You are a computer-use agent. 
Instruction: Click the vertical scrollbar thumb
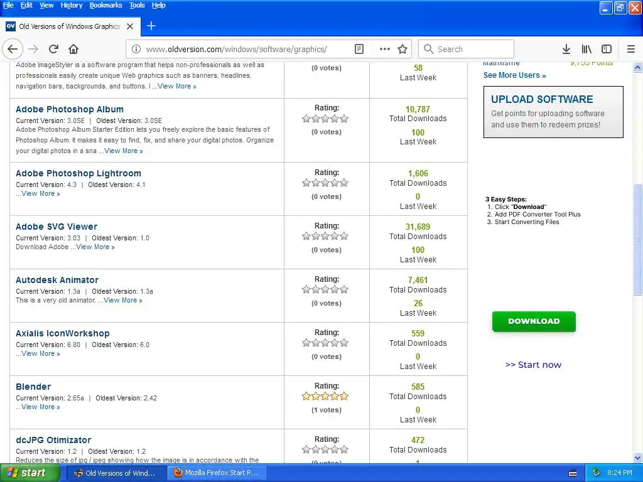(637, 239)
